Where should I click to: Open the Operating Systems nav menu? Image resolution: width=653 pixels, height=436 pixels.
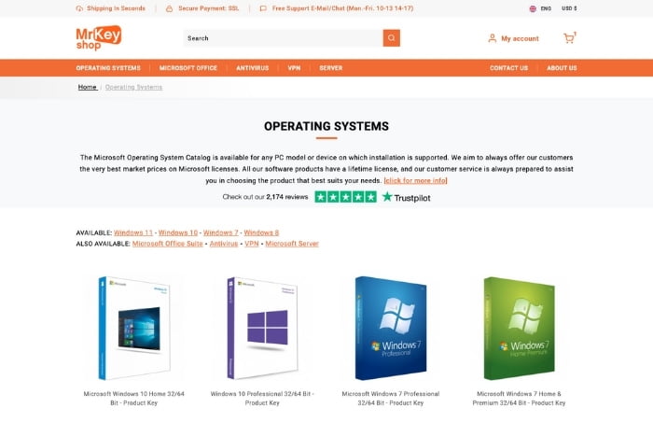[108, 68]
